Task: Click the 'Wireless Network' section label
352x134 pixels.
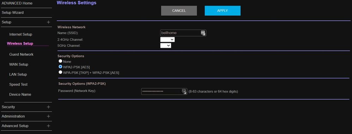Action: (x=71, y=27)
